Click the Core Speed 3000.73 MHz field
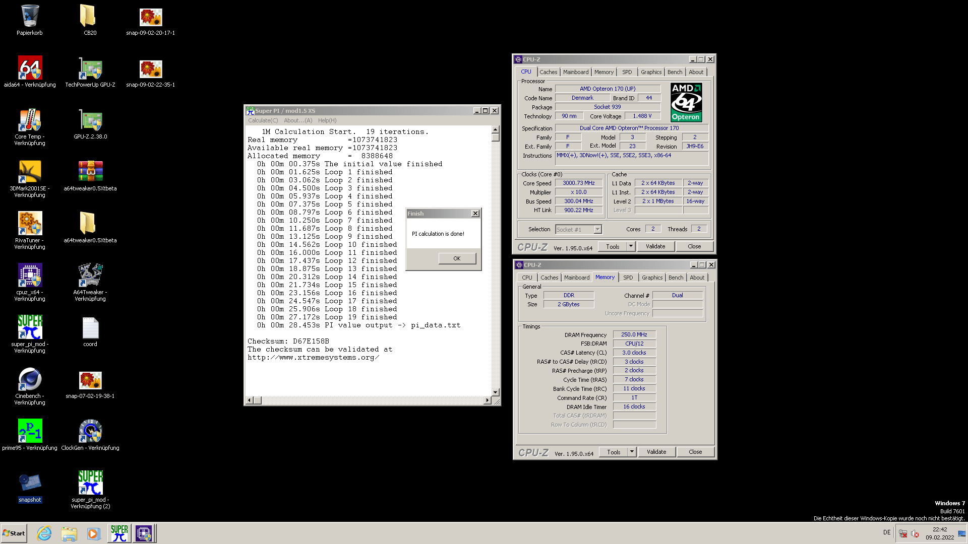Viewport: 968px width, 544px height. pyautogui.click(x=578, y=183)
